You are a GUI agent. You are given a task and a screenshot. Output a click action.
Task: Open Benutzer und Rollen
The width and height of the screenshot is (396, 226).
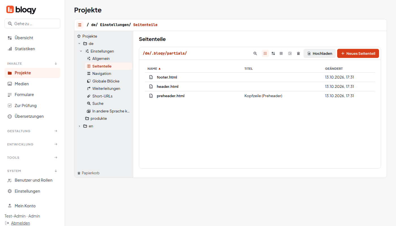click(x=32, y=180)
